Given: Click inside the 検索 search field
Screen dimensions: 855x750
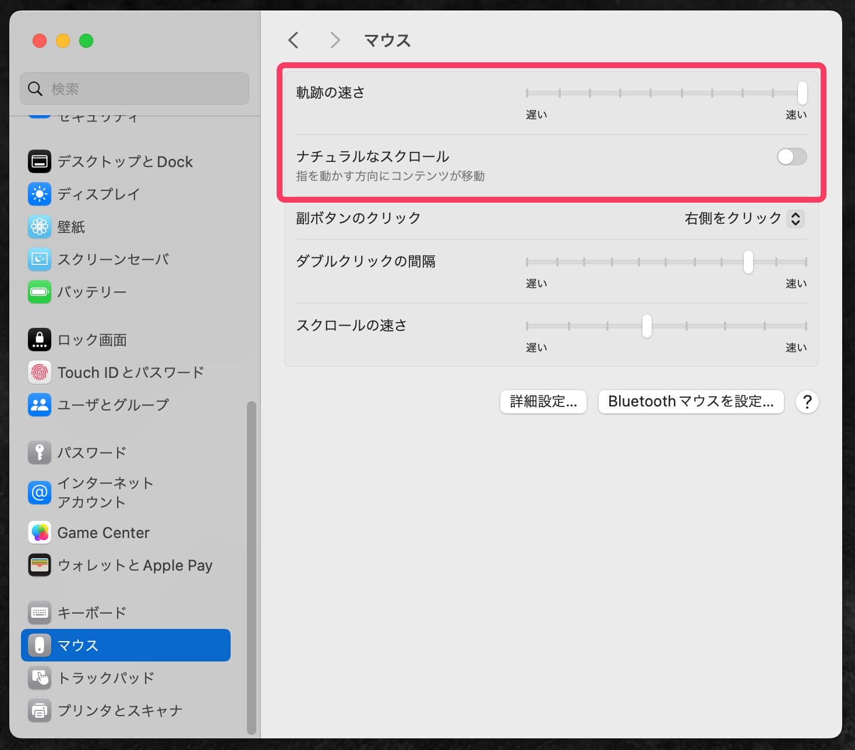Looking at the screenshot, I should [134, 89].
